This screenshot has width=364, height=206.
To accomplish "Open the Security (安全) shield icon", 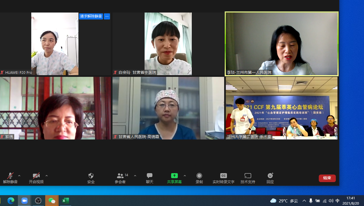I will coord(91,176).
